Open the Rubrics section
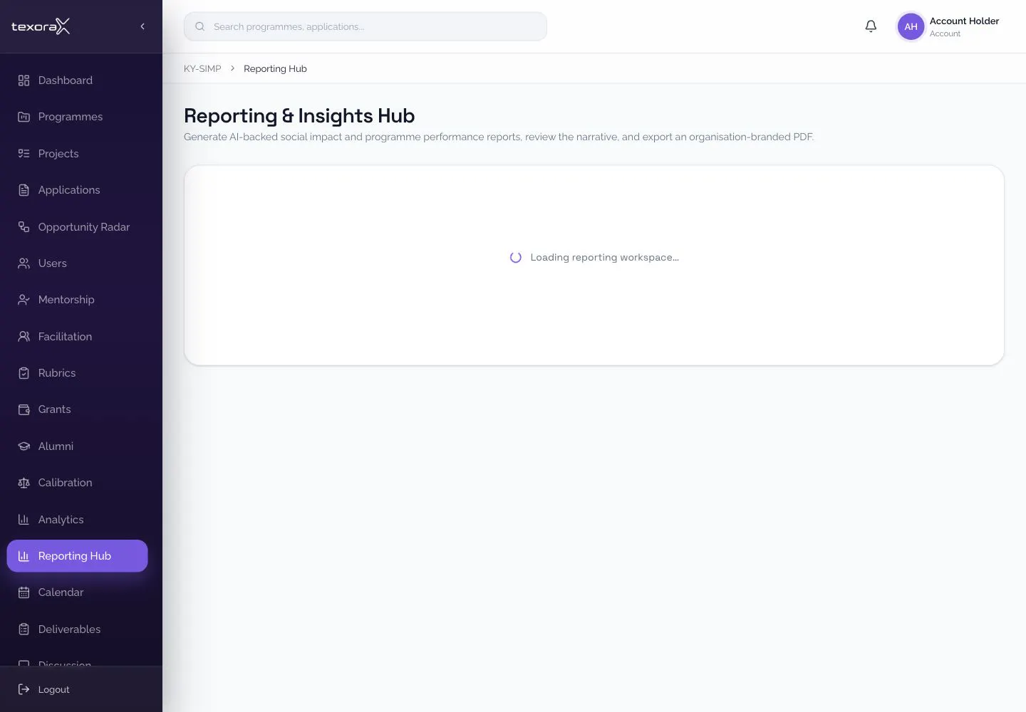 tap(77, 373)
